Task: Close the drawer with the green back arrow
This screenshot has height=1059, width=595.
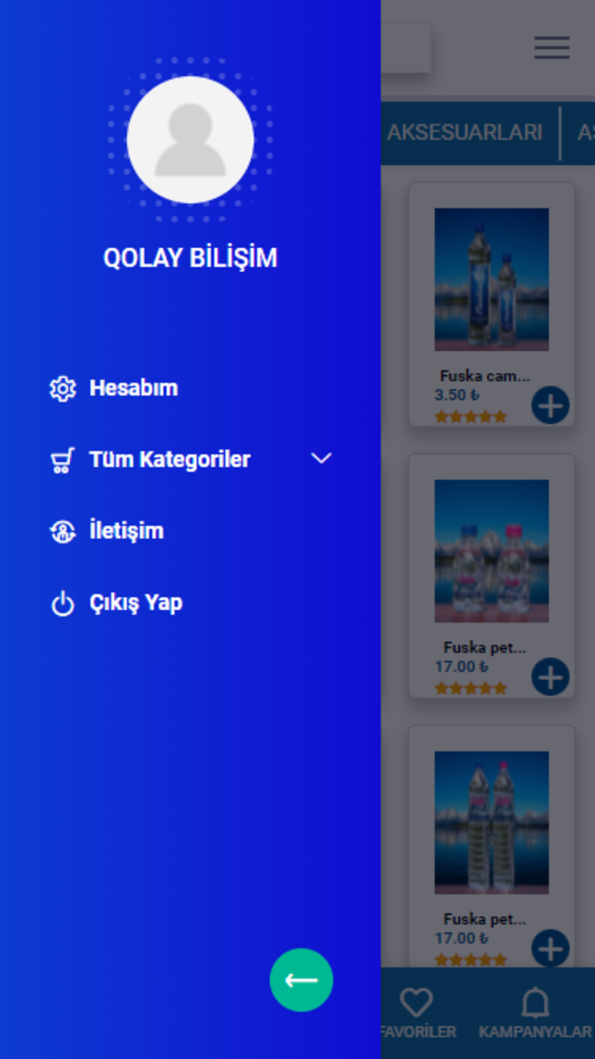Action: (x=301, y=980)
